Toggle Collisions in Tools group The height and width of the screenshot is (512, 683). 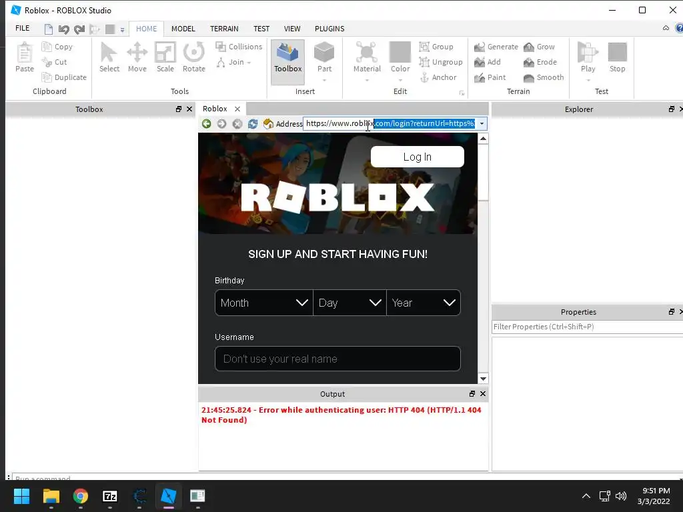pos(239,47)
